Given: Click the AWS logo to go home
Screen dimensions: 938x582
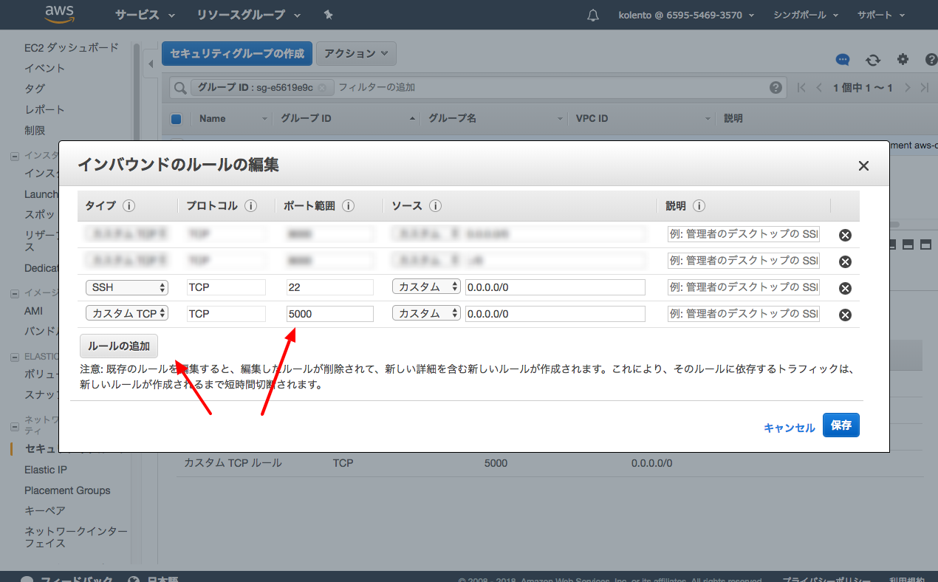Looking at the screenshot, I should click(59, 14).
